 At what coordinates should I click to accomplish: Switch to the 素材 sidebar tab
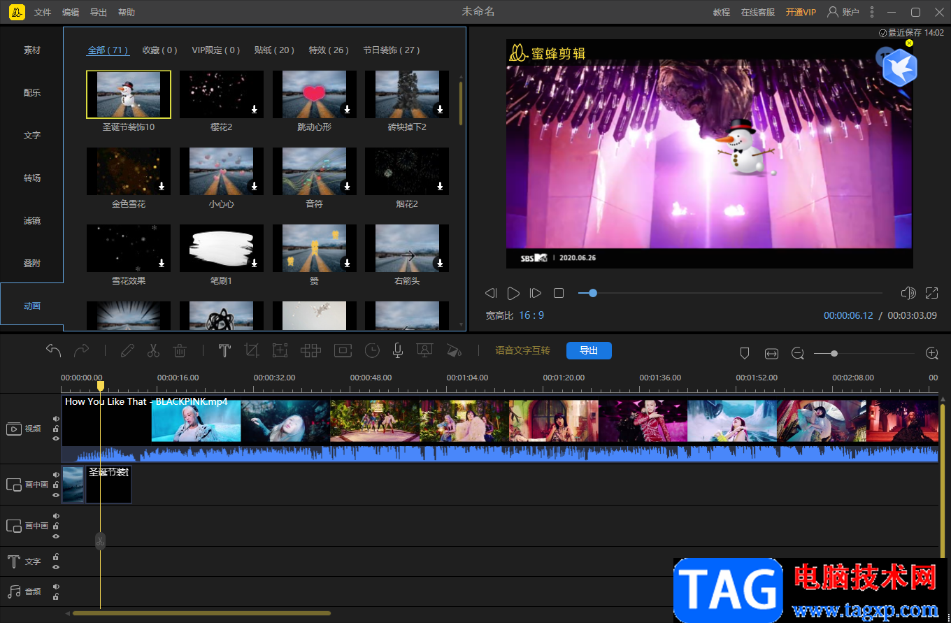coord(32,50)
